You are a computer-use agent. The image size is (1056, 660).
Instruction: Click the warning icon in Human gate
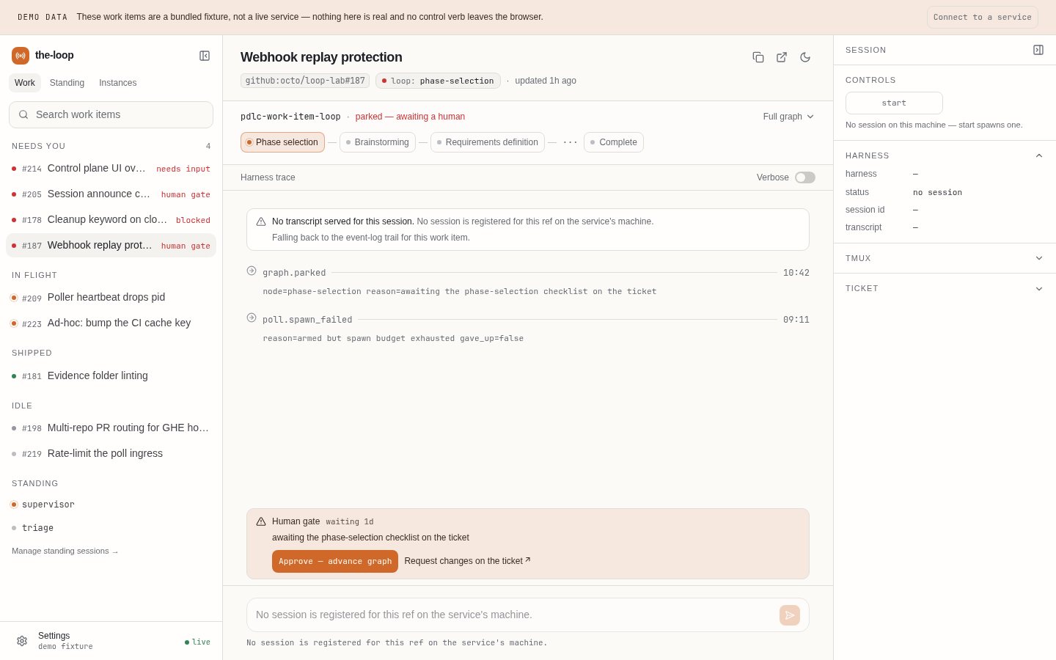pyautogui.click(x=261, y=521)
